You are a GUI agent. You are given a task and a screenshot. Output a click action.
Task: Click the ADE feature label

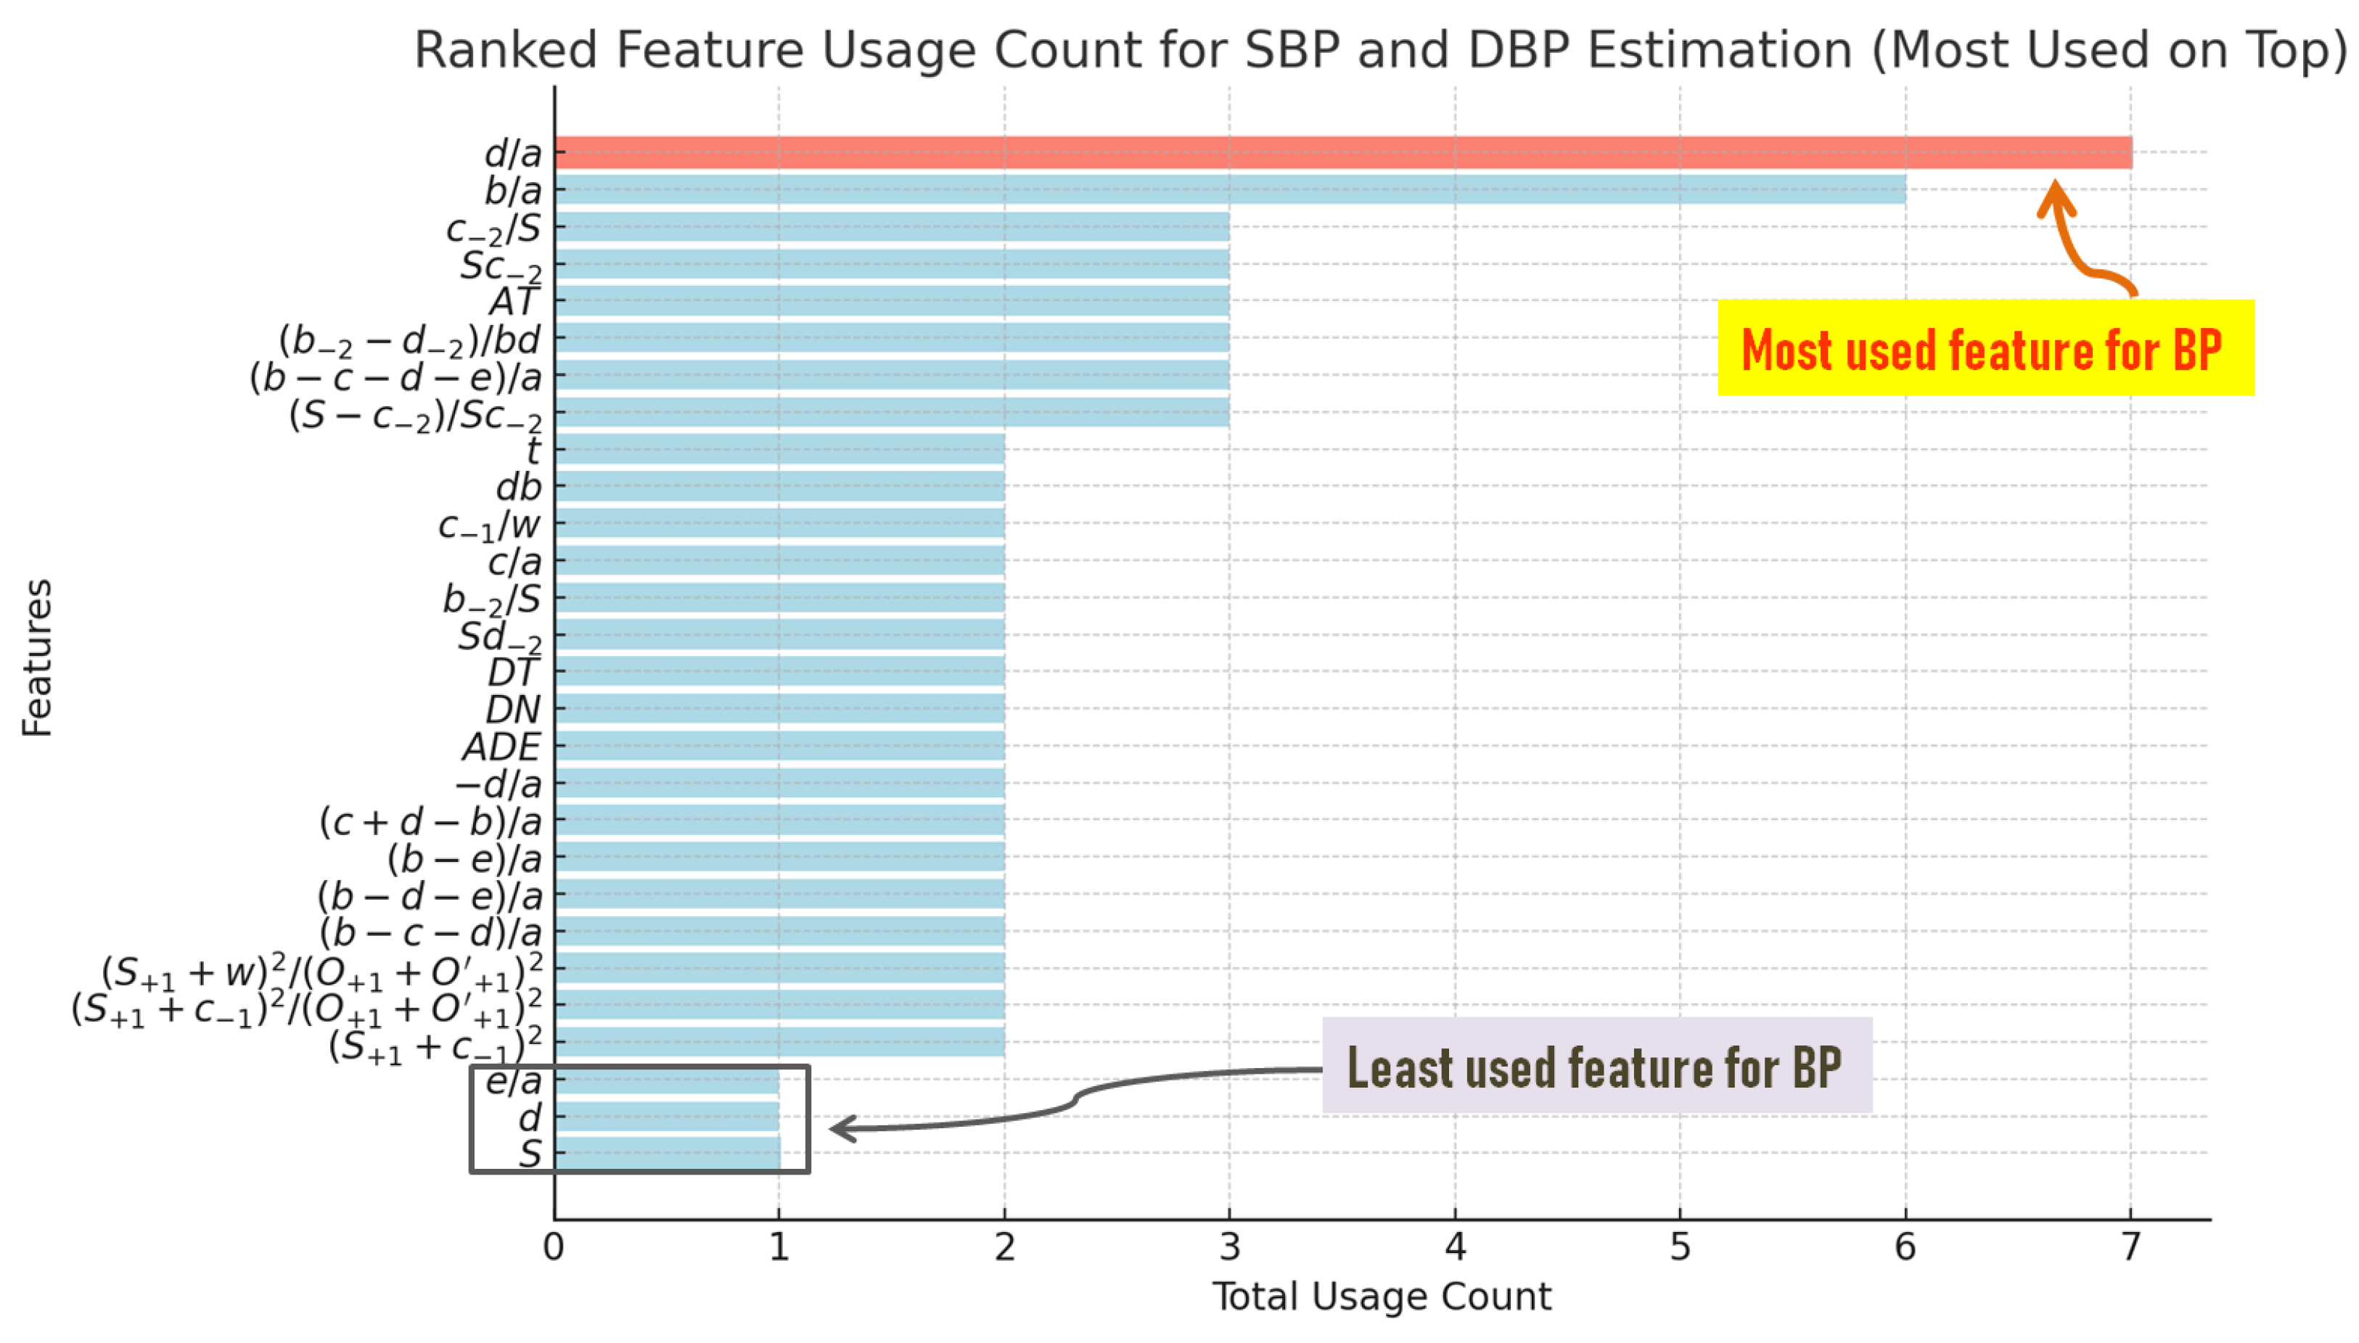tap(501, 747)
